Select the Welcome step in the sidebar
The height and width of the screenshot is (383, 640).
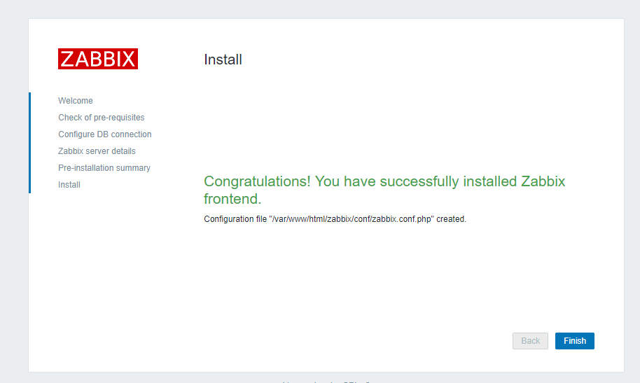click(x=76, y=100)
